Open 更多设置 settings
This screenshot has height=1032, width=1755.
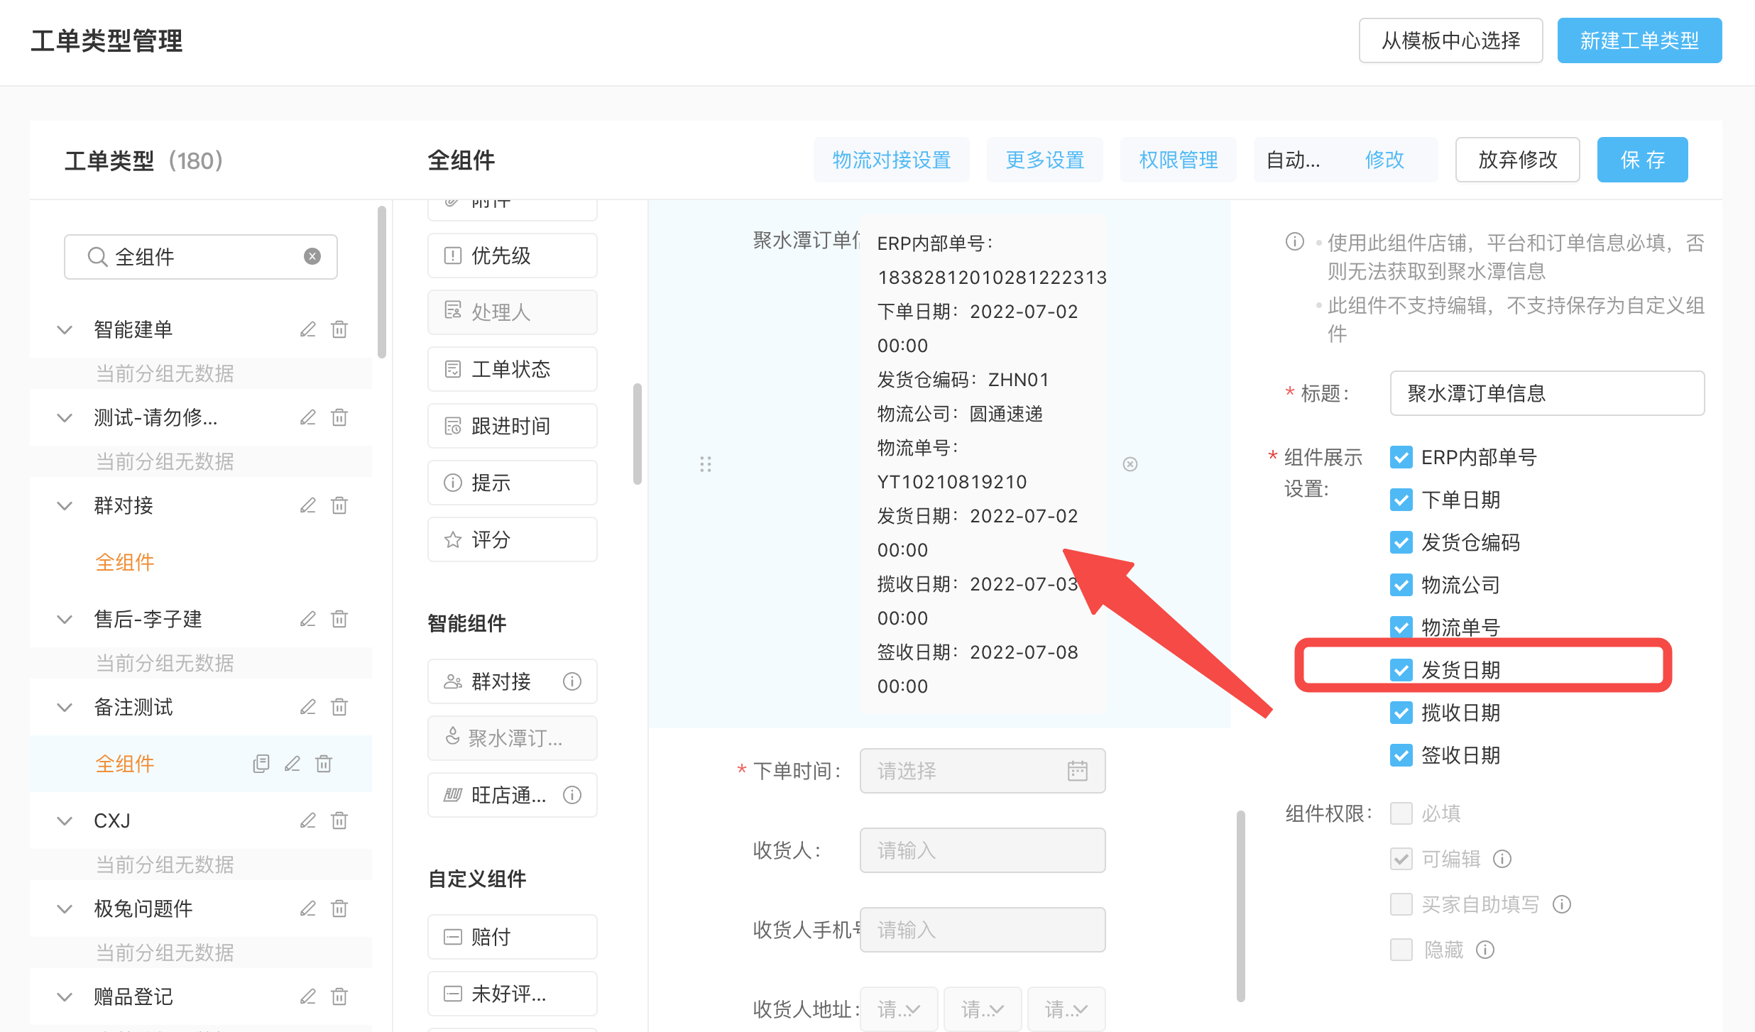1045,160
